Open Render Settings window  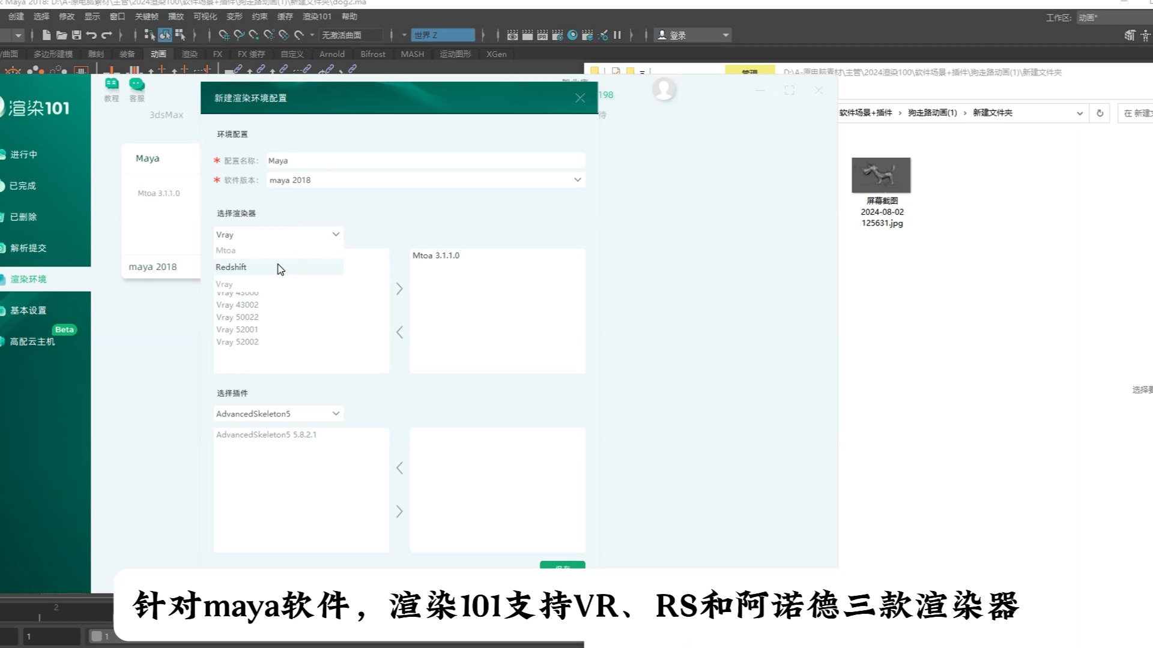tap(557, 35)
